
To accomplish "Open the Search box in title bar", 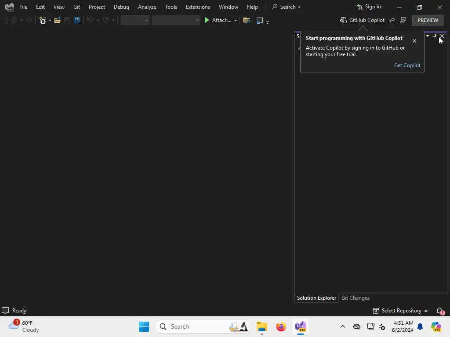I will (x=287, y=7).
